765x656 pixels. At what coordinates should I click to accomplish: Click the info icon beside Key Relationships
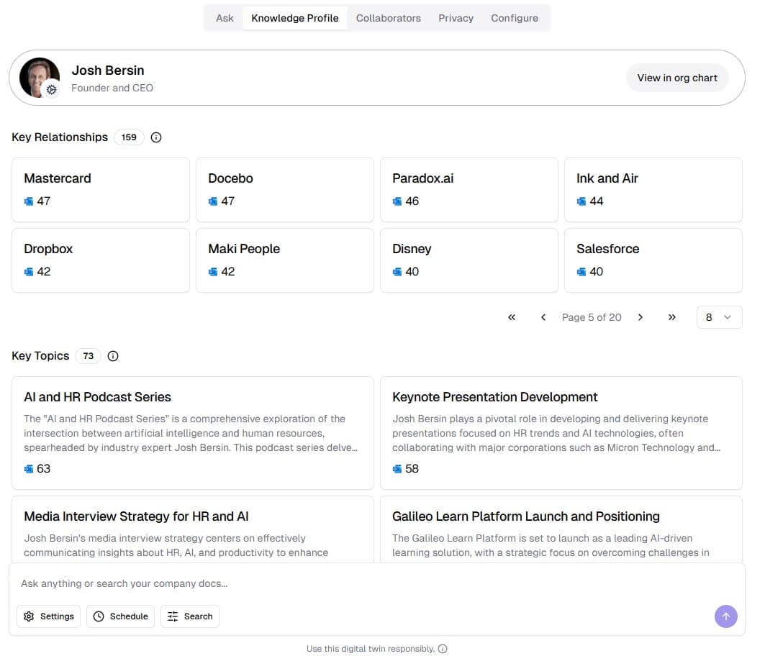click(x=156, y=137)
